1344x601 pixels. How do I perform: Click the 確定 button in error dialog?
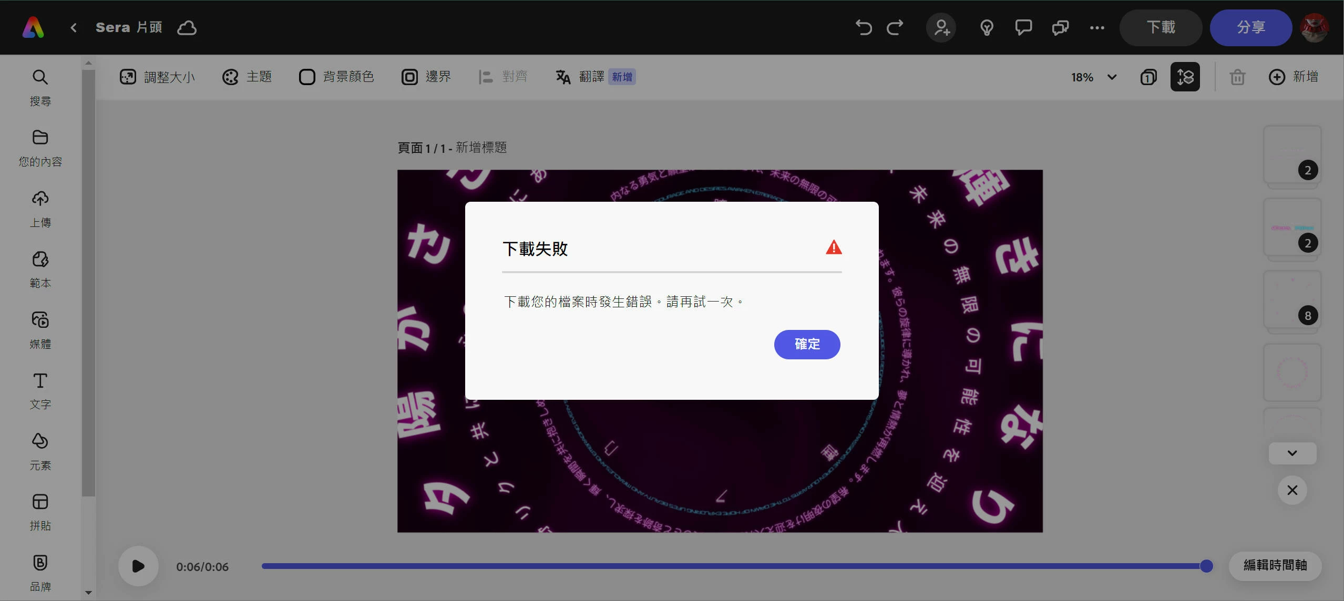coord(807,344)
